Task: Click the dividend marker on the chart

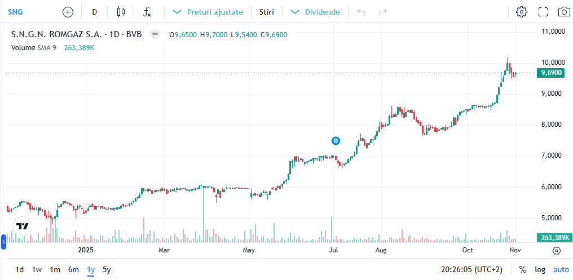Action: pyautogui.click(x=336, y=140)
